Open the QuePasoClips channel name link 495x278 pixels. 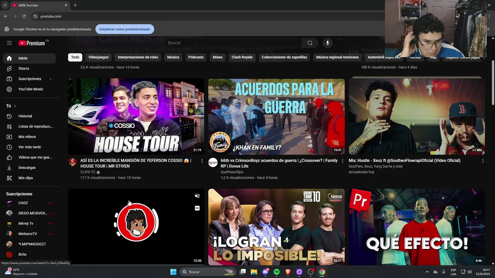tap(232, 172)
